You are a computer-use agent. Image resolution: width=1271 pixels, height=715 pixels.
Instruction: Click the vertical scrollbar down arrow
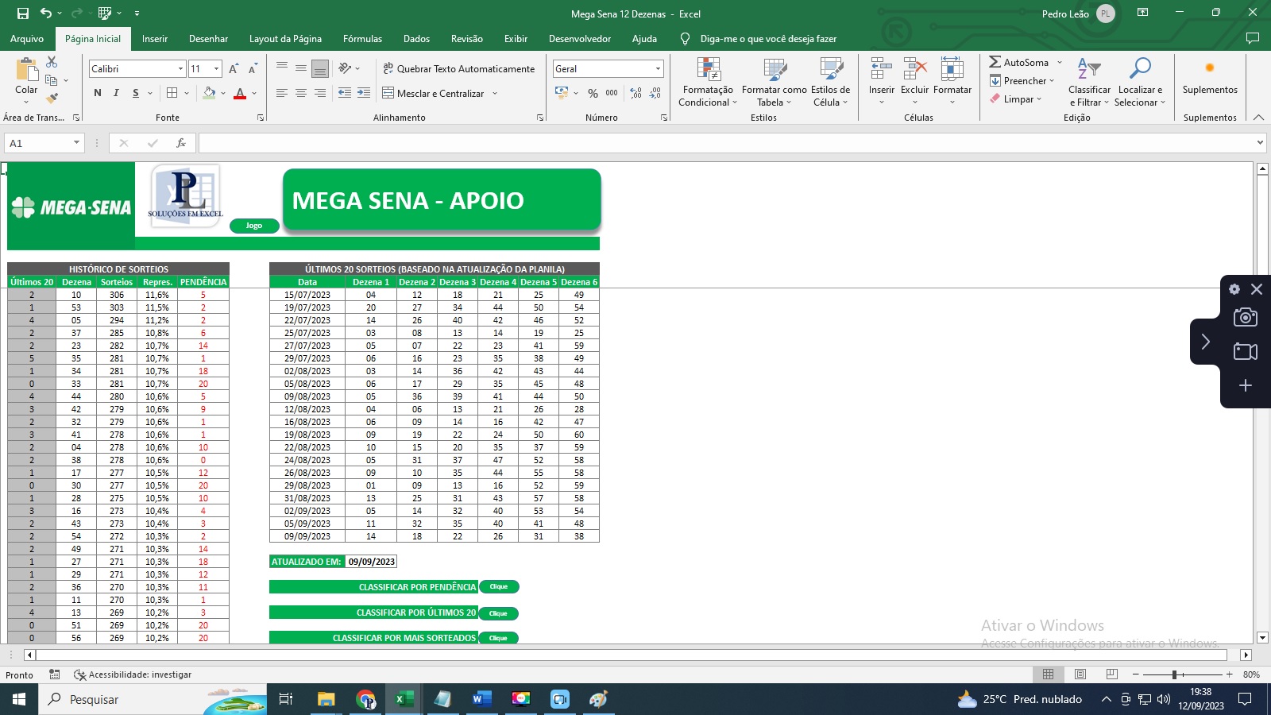click(1262, 637)
